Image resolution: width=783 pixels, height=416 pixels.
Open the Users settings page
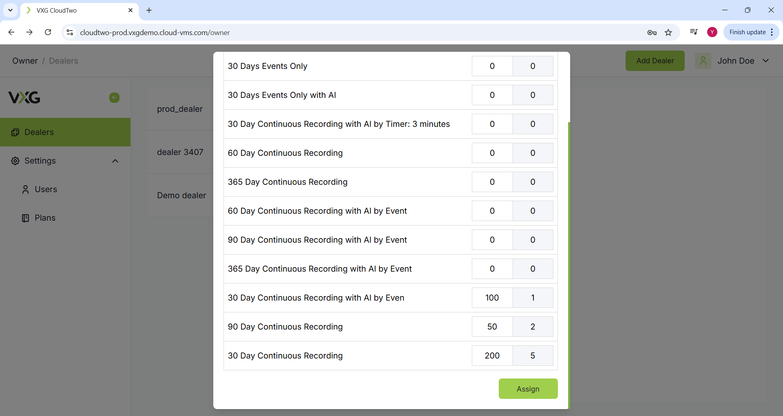pyautogui.click(x=46, y=189)
